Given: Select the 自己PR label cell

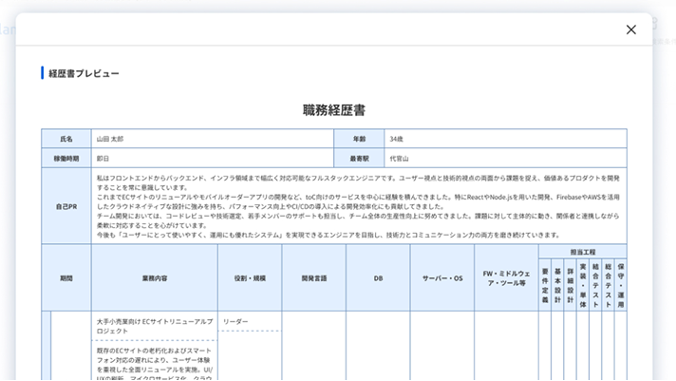Looking at the screenshot, I should pos(66,206).
